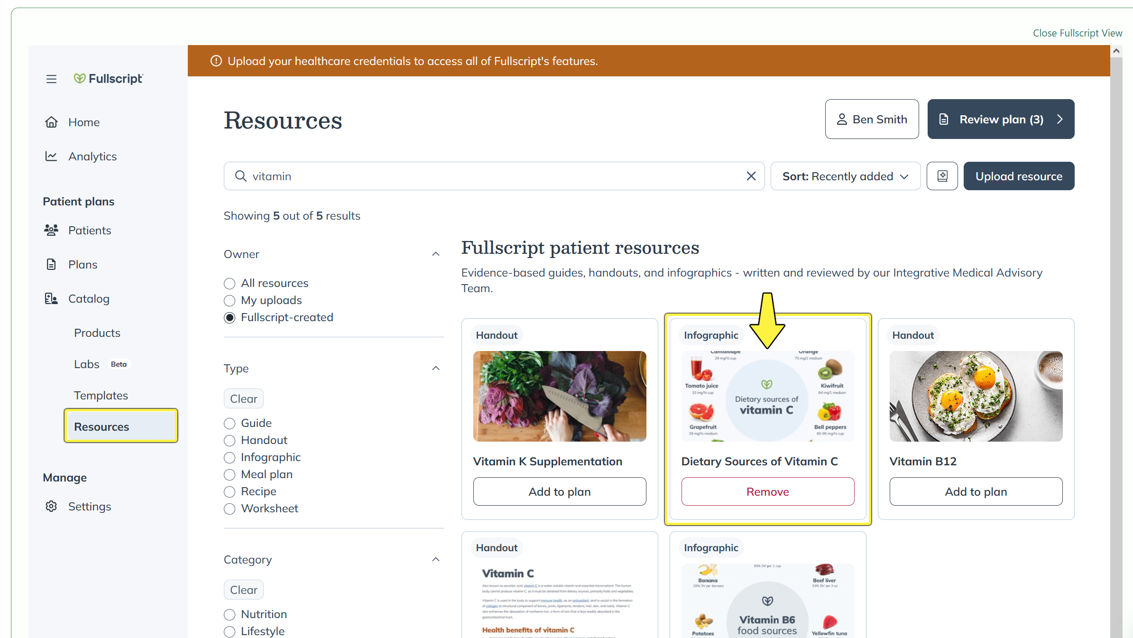Collapse the Type filter section
This screenshot has height=638, width=1133.
click(436, 369)
